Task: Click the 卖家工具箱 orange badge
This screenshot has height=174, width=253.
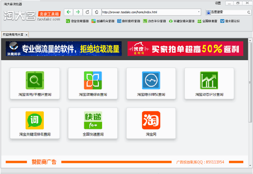Action: [x=49, y=14]
